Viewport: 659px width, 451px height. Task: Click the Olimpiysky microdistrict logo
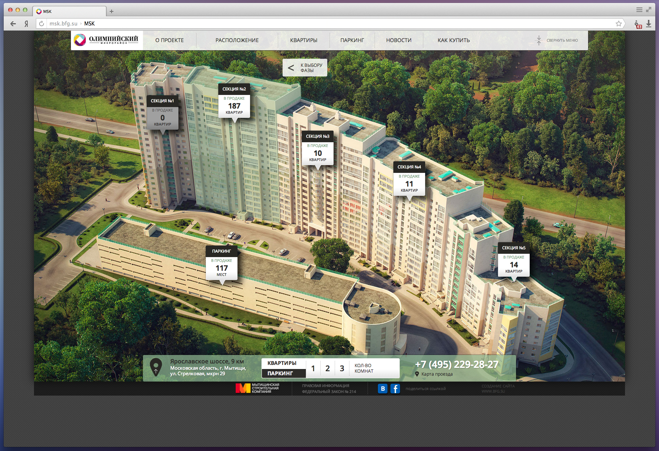click(106, 40)
